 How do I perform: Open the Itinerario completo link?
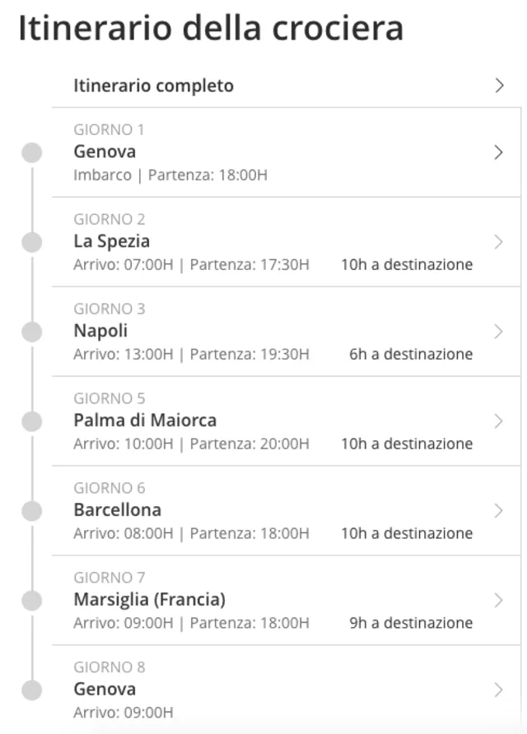click(x=154, y=86)
